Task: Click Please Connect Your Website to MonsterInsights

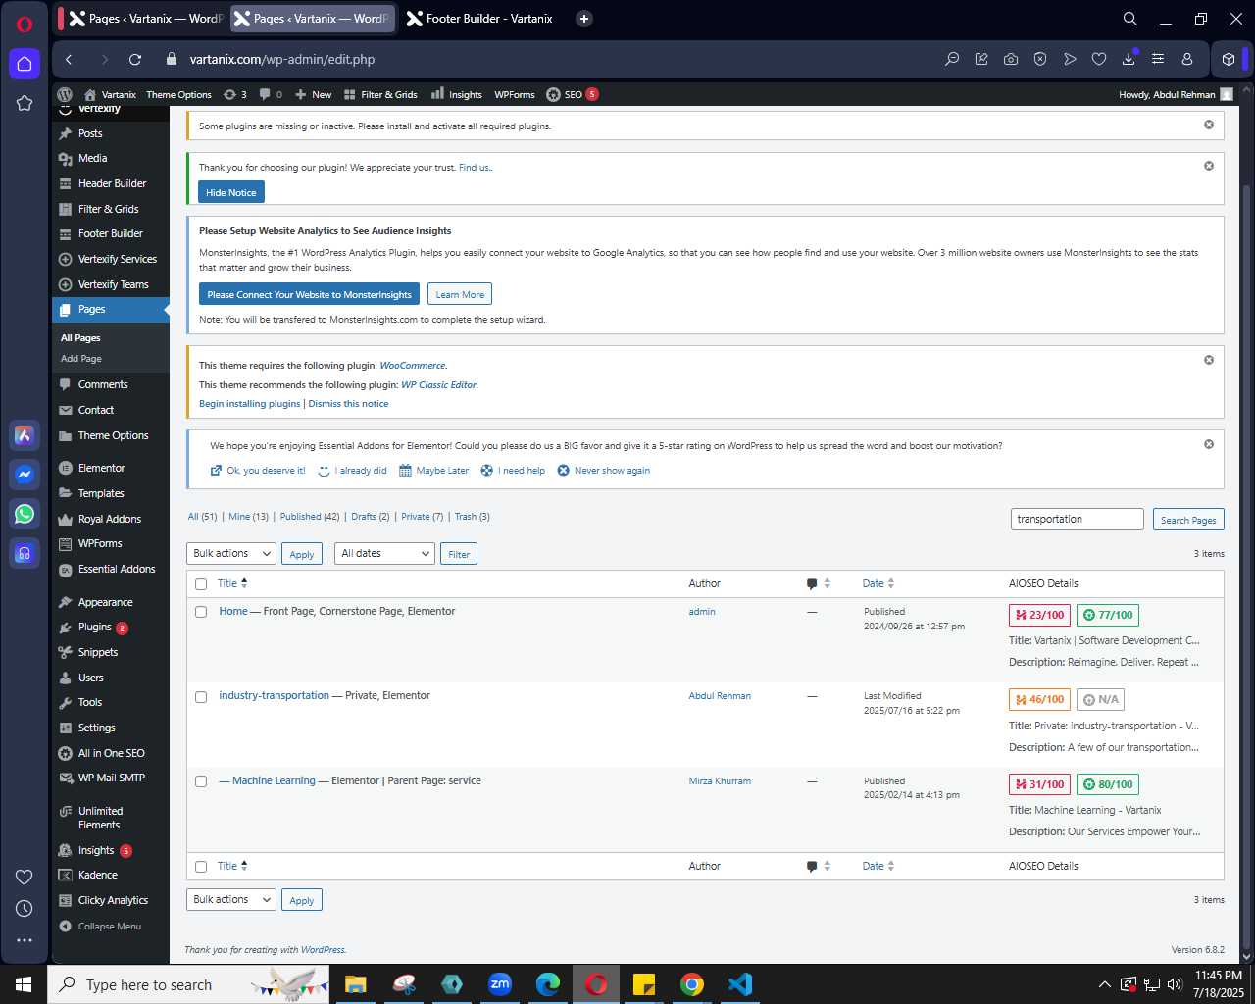Action: (310, 294)
